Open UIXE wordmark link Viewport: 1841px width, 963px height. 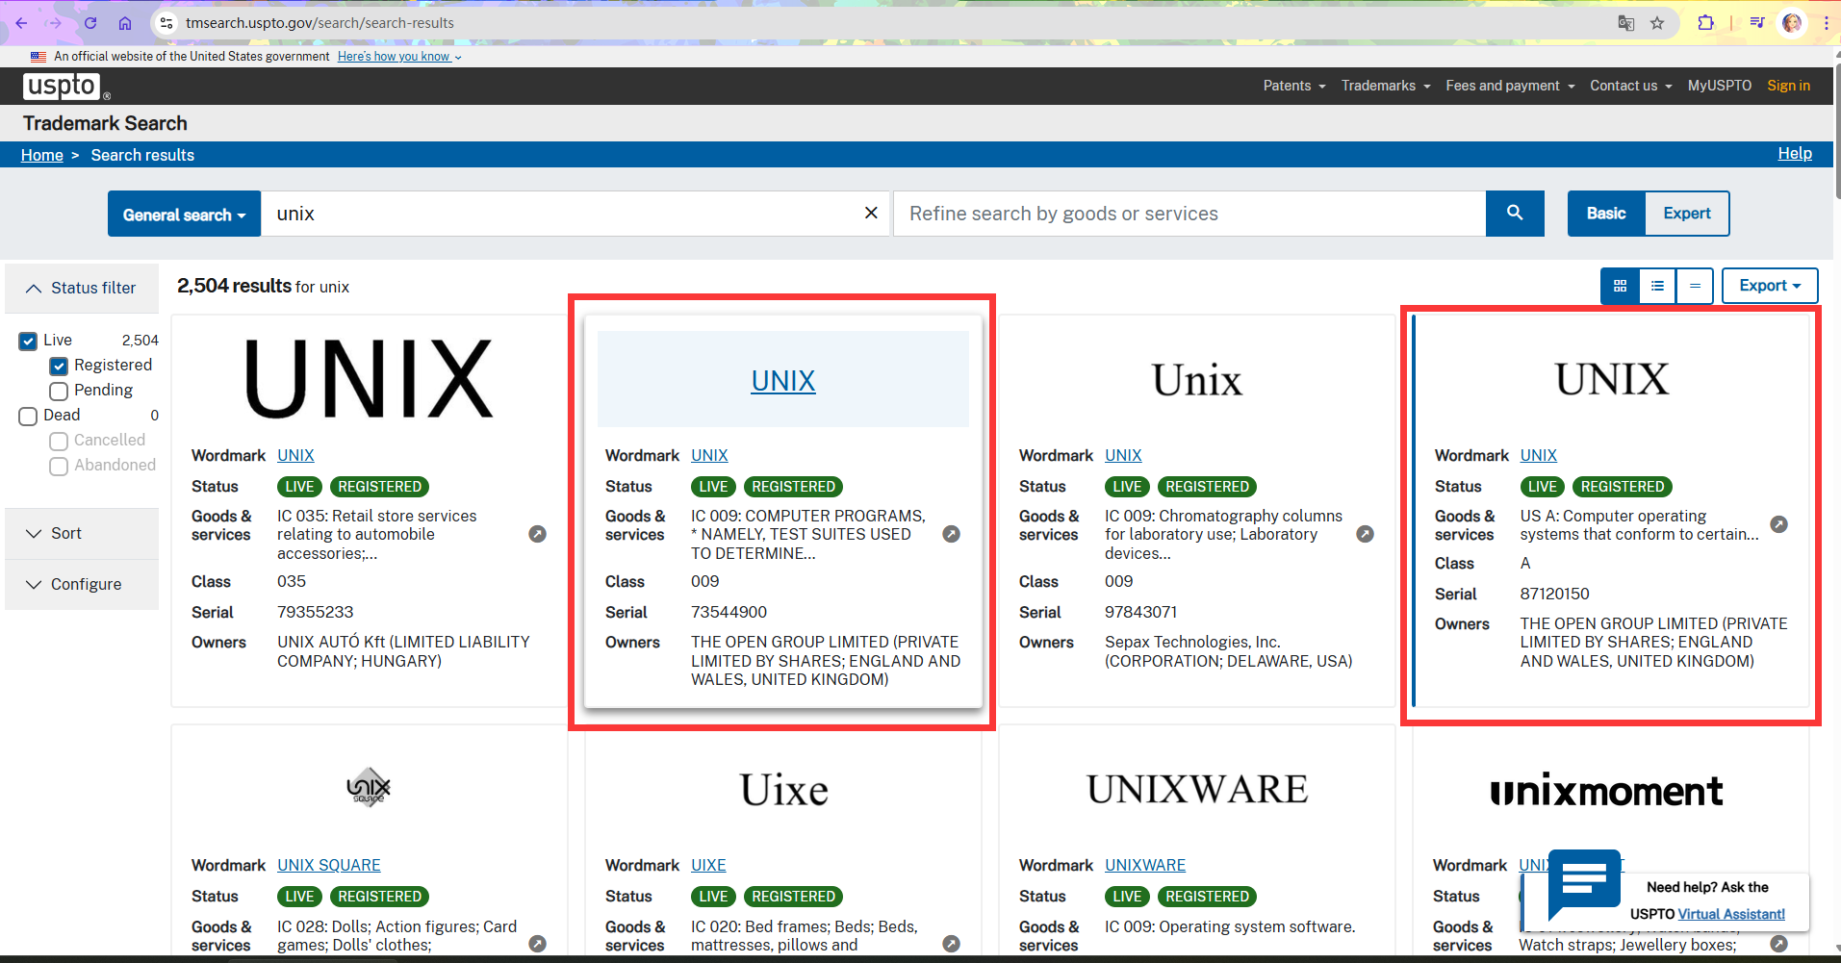pos(708,865)
